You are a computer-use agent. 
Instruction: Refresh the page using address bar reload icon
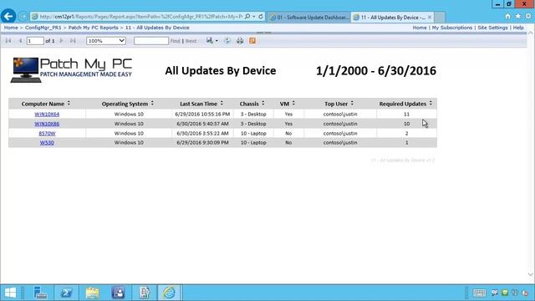(261, 17)
